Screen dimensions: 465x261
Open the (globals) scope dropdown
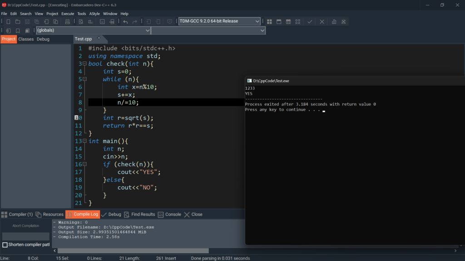click(94, 30)
